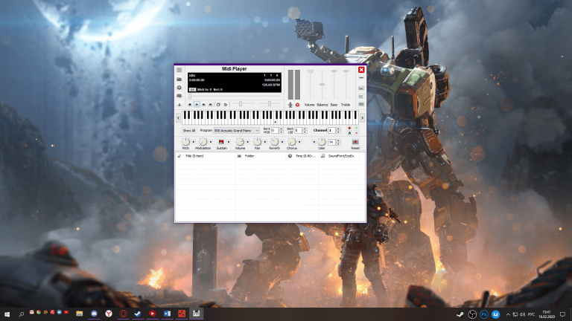
Task: Click the microphone icon
Action: click(290, 105)
